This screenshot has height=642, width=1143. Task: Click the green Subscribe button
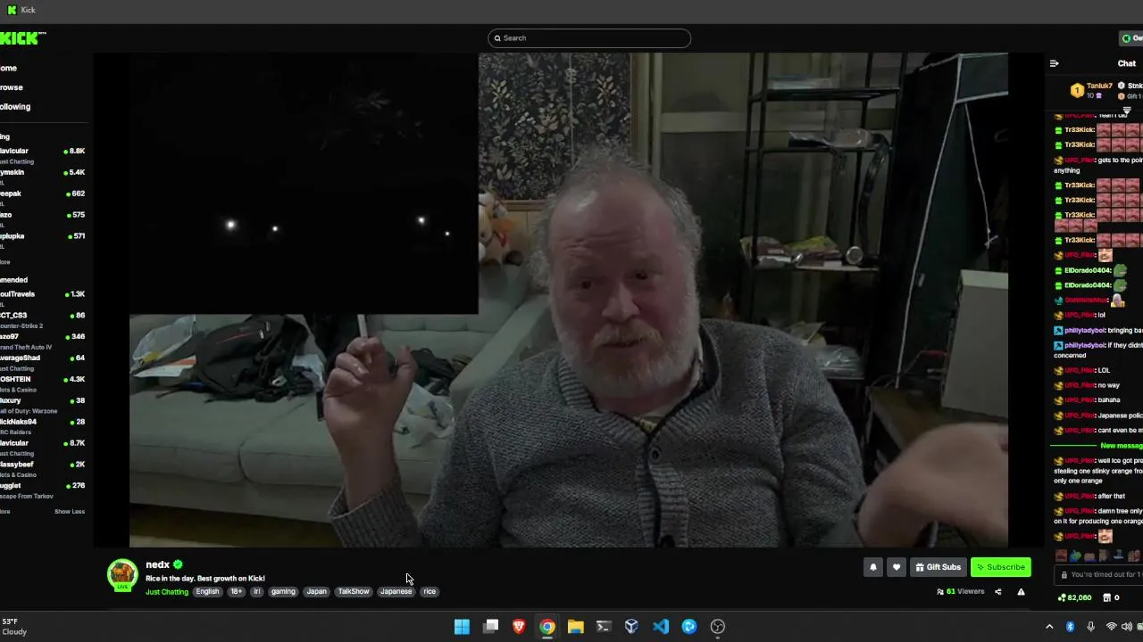point(1000,567)
